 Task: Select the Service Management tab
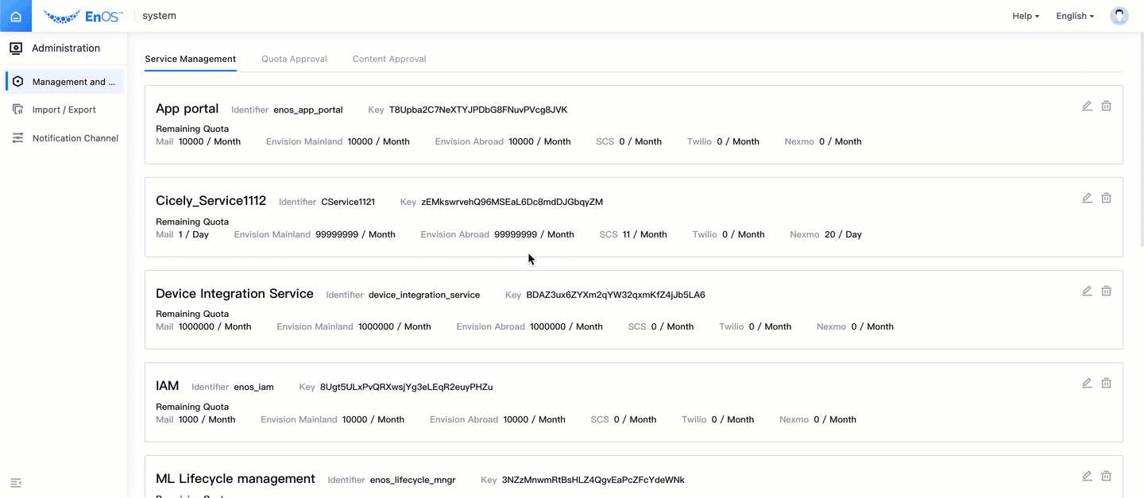click(x=190, y=59)
